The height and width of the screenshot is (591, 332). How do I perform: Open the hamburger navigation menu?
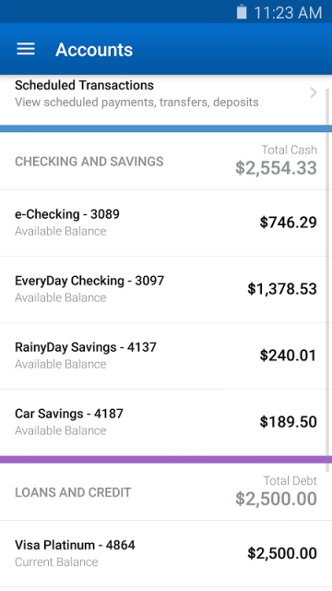tap(26, 49)
